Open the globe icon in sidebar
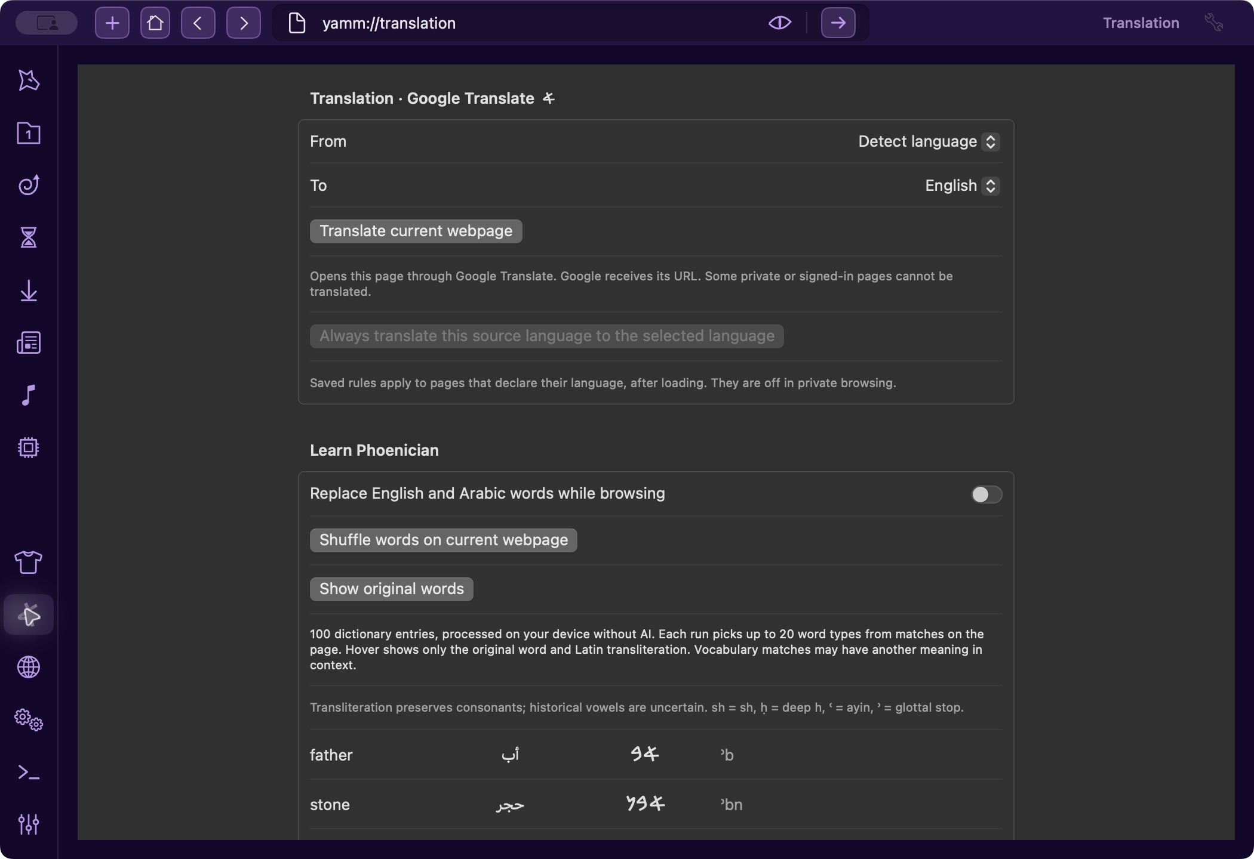This screenshot has height=859, width=1254. (x=29, y=667)
